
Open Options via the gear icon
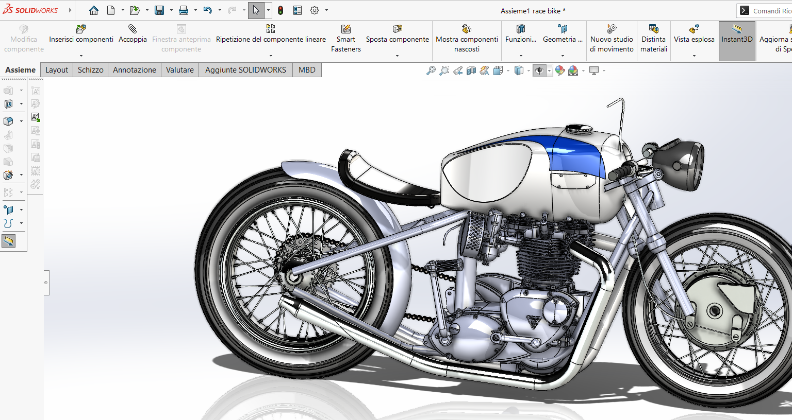315,10
